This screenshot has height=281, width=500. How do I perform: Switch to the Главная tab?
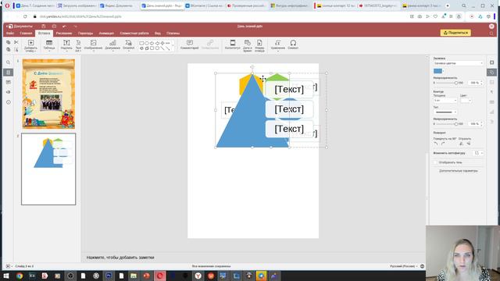(26, 33)
